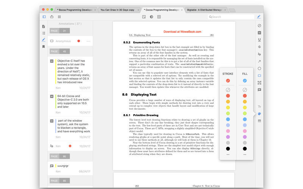Image resolution: width=303 pixels, height=189 pixels.
Task: Toggle the sidebar panel icon
Action: 44,17
